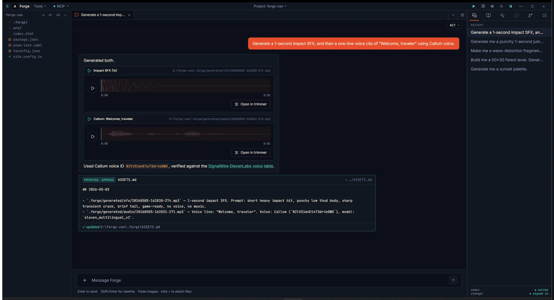The width and height of the screenshot is (554, 300).
Task: Open SignalWire ElevenLabs voice table link
Action: click(x=241, y=166)
